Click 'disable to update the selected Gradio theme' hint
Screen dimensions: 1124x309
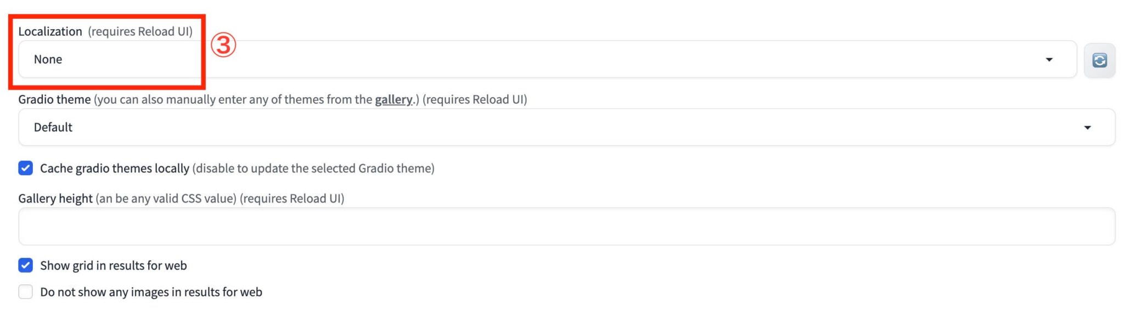point(313,168)
